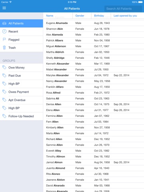This screenshot has width=144, height=192.
Task: Sort patients by Gender column header
Action: [80, 16]
